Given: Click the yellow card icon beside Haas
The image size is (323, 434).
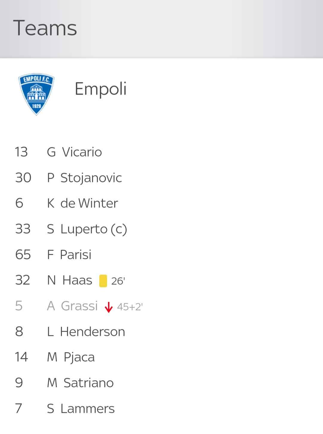Looking at the screenshot, I should (103, 281).
